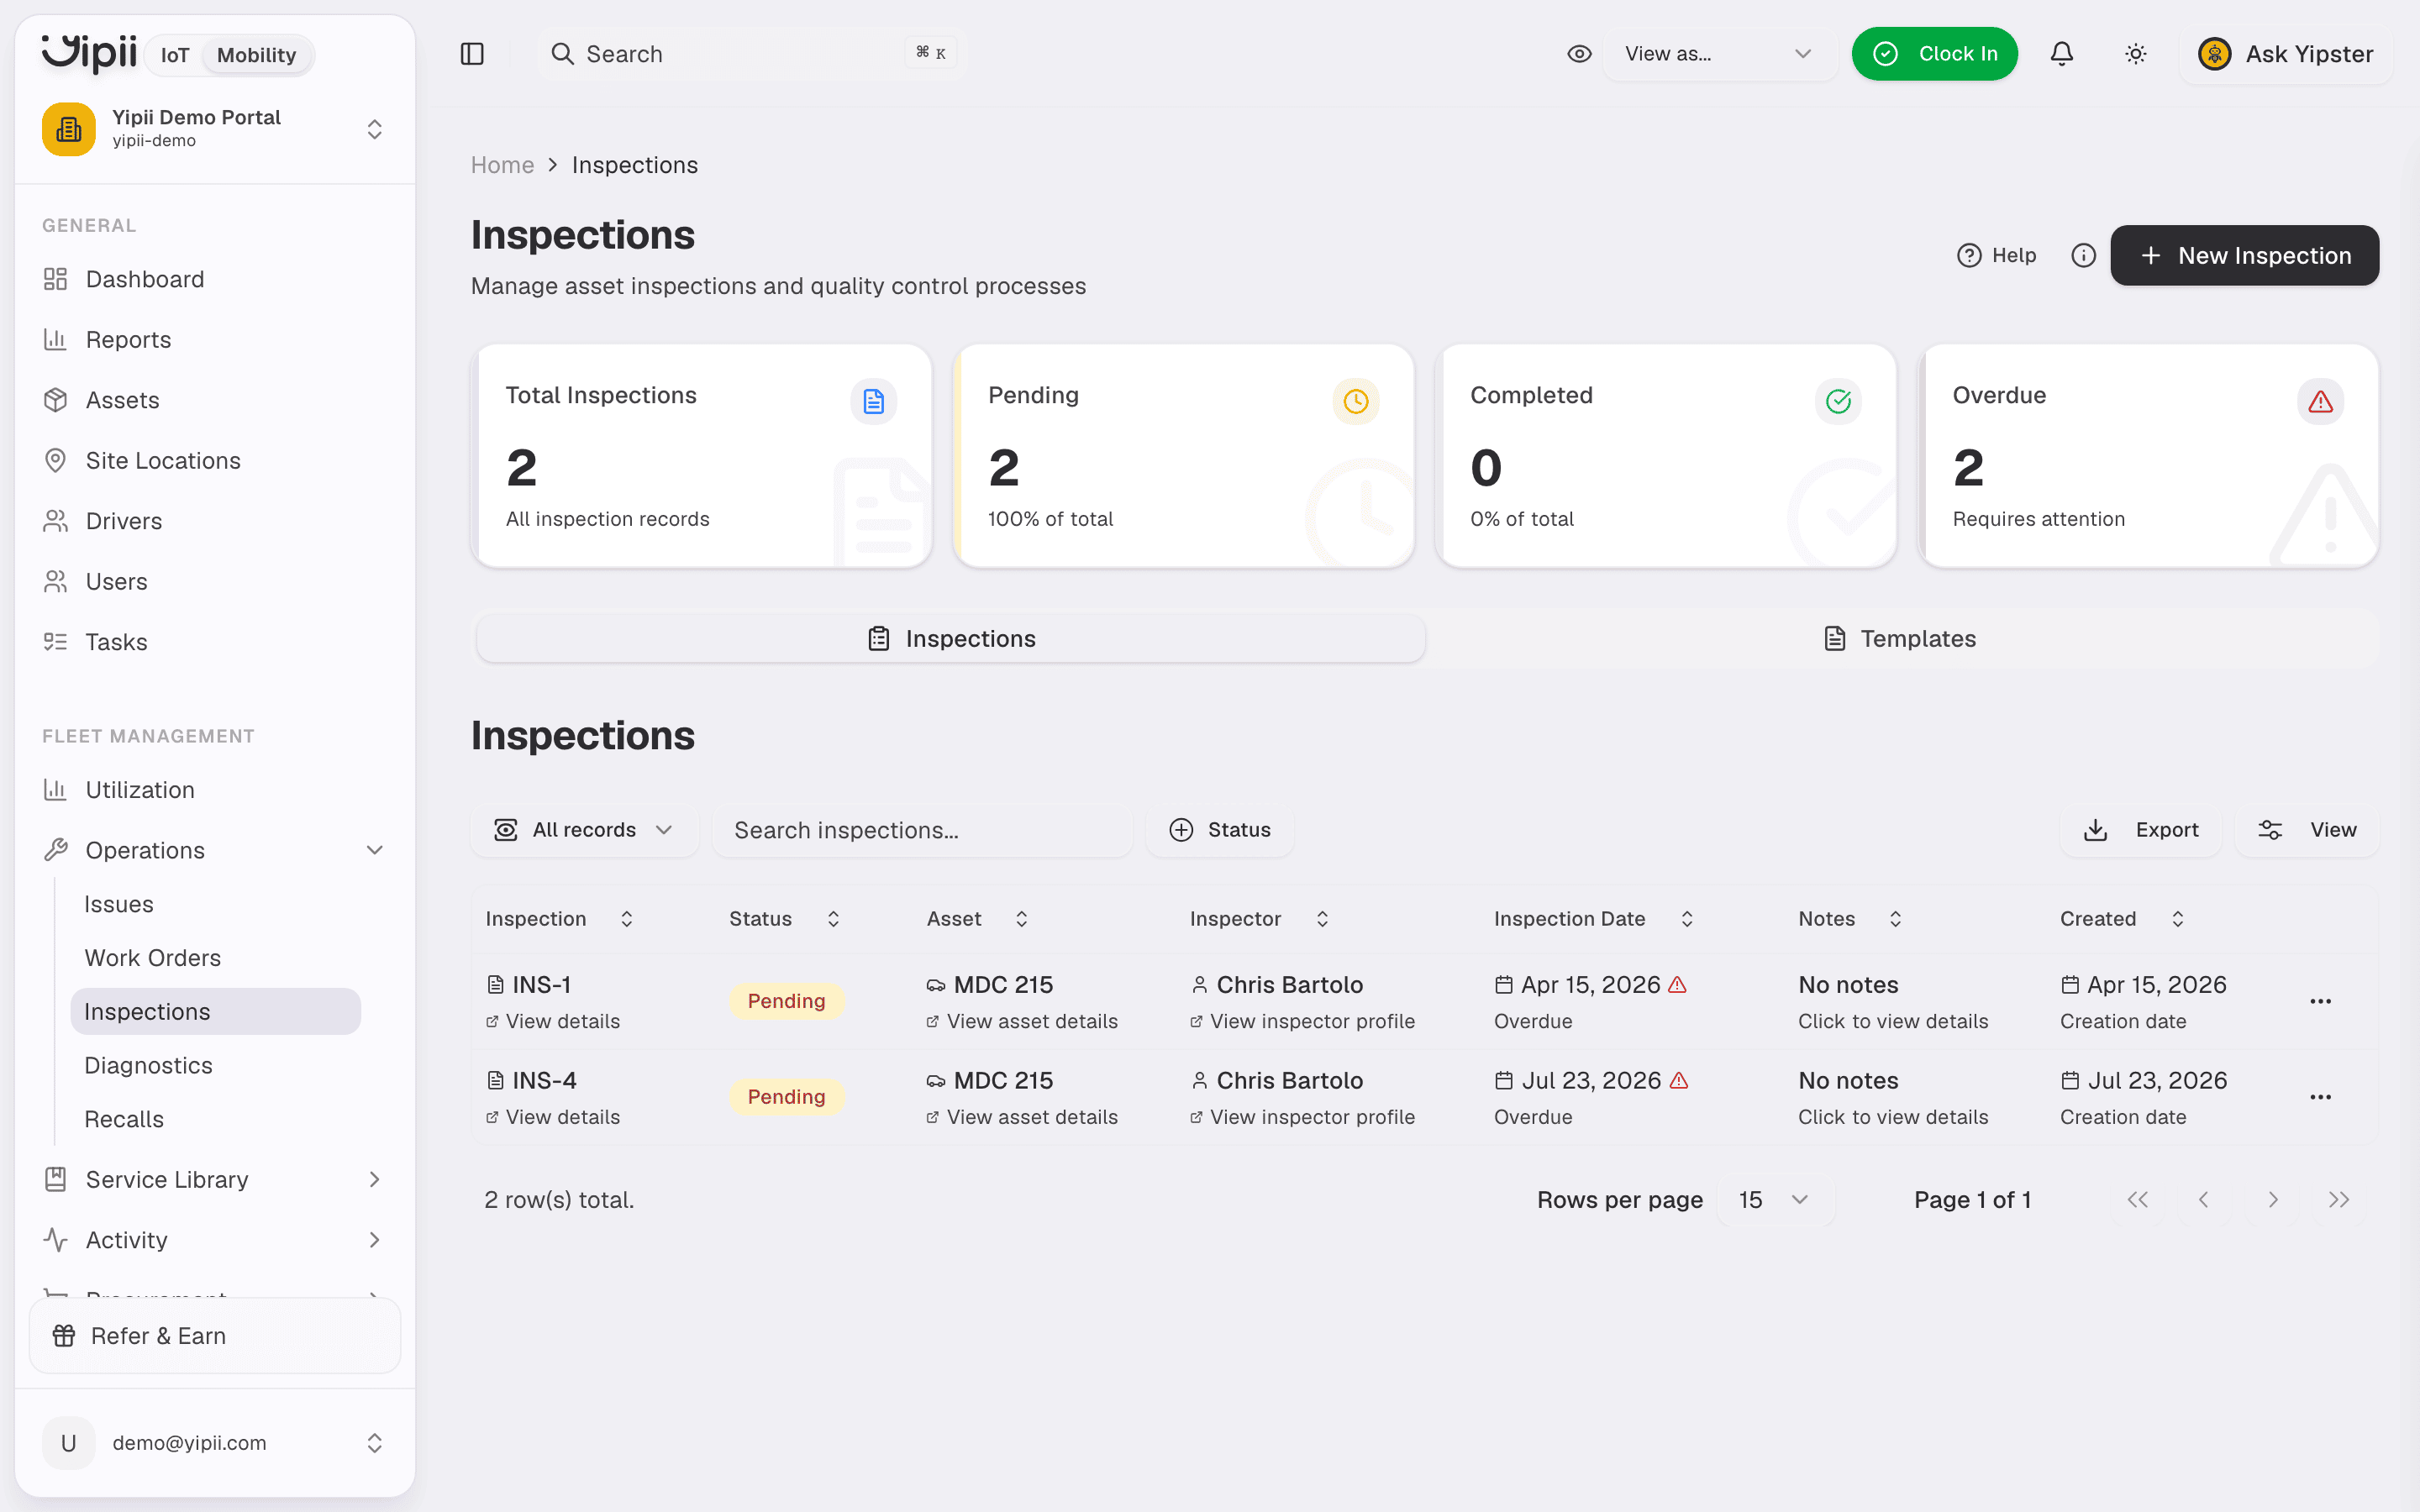Screen dimensions: 2420x1512
Task: Open the Status filter
Action: point(1219,830)
